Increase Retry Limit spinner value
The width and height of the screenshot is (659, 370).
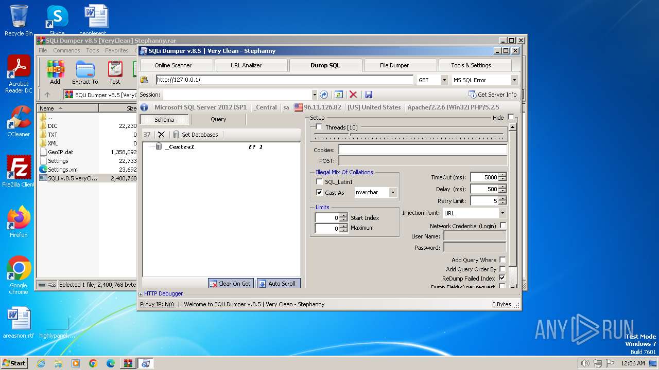coord(502,198)
